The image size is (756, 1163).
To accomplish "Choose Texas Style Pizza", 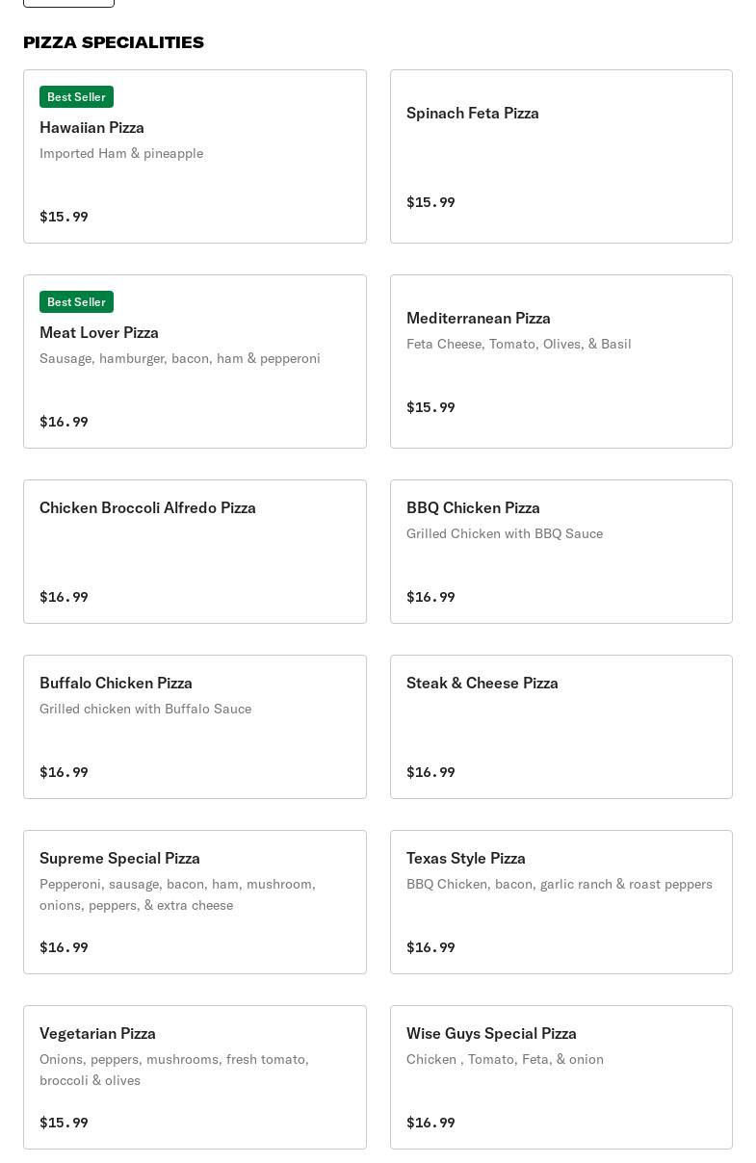I will [560, 902].
